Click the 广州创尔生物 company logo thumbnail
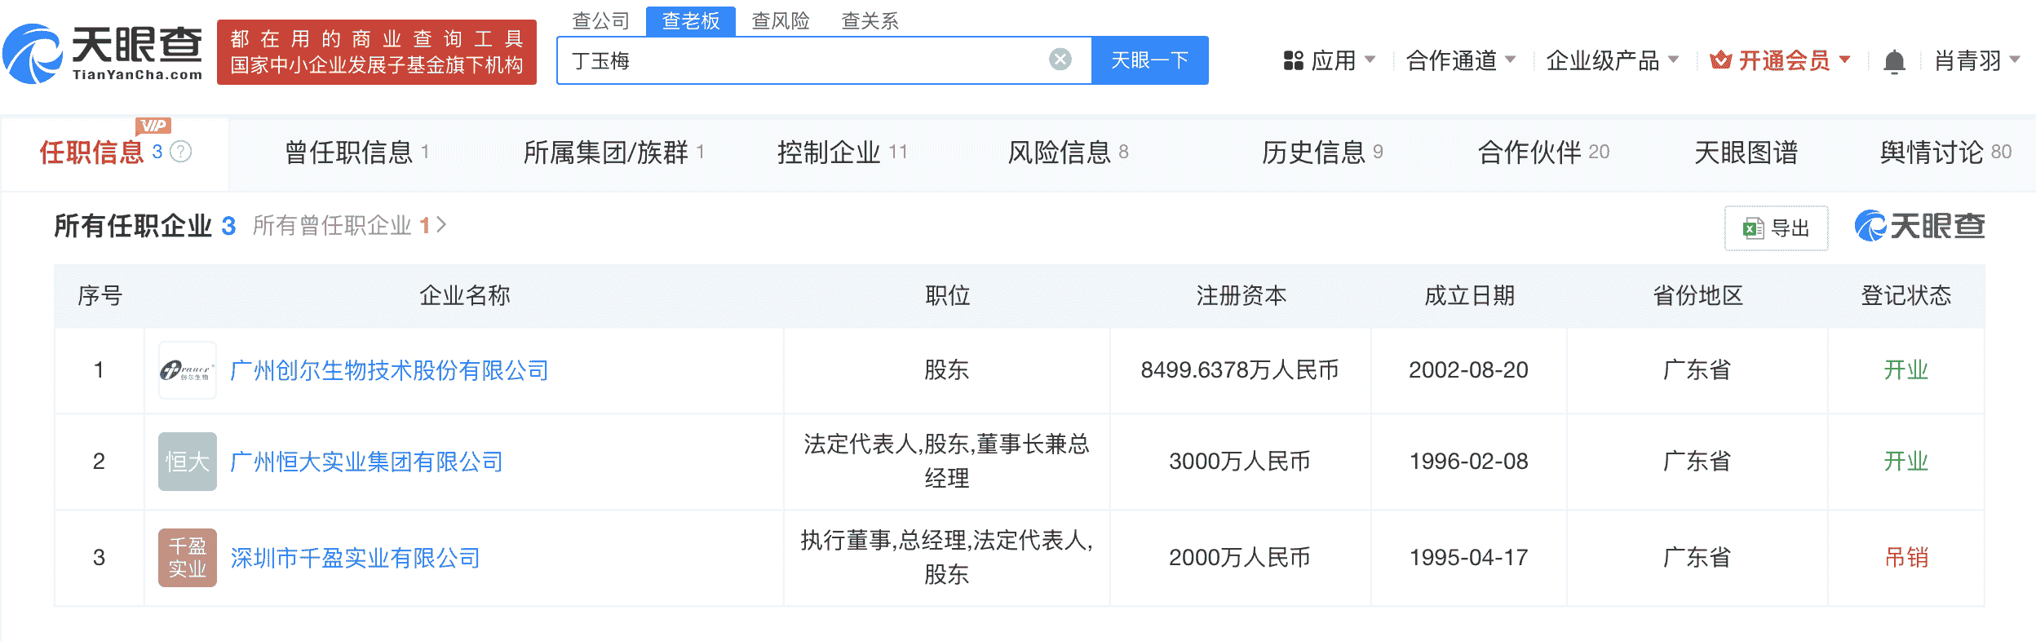 click(x=187, y=370)
